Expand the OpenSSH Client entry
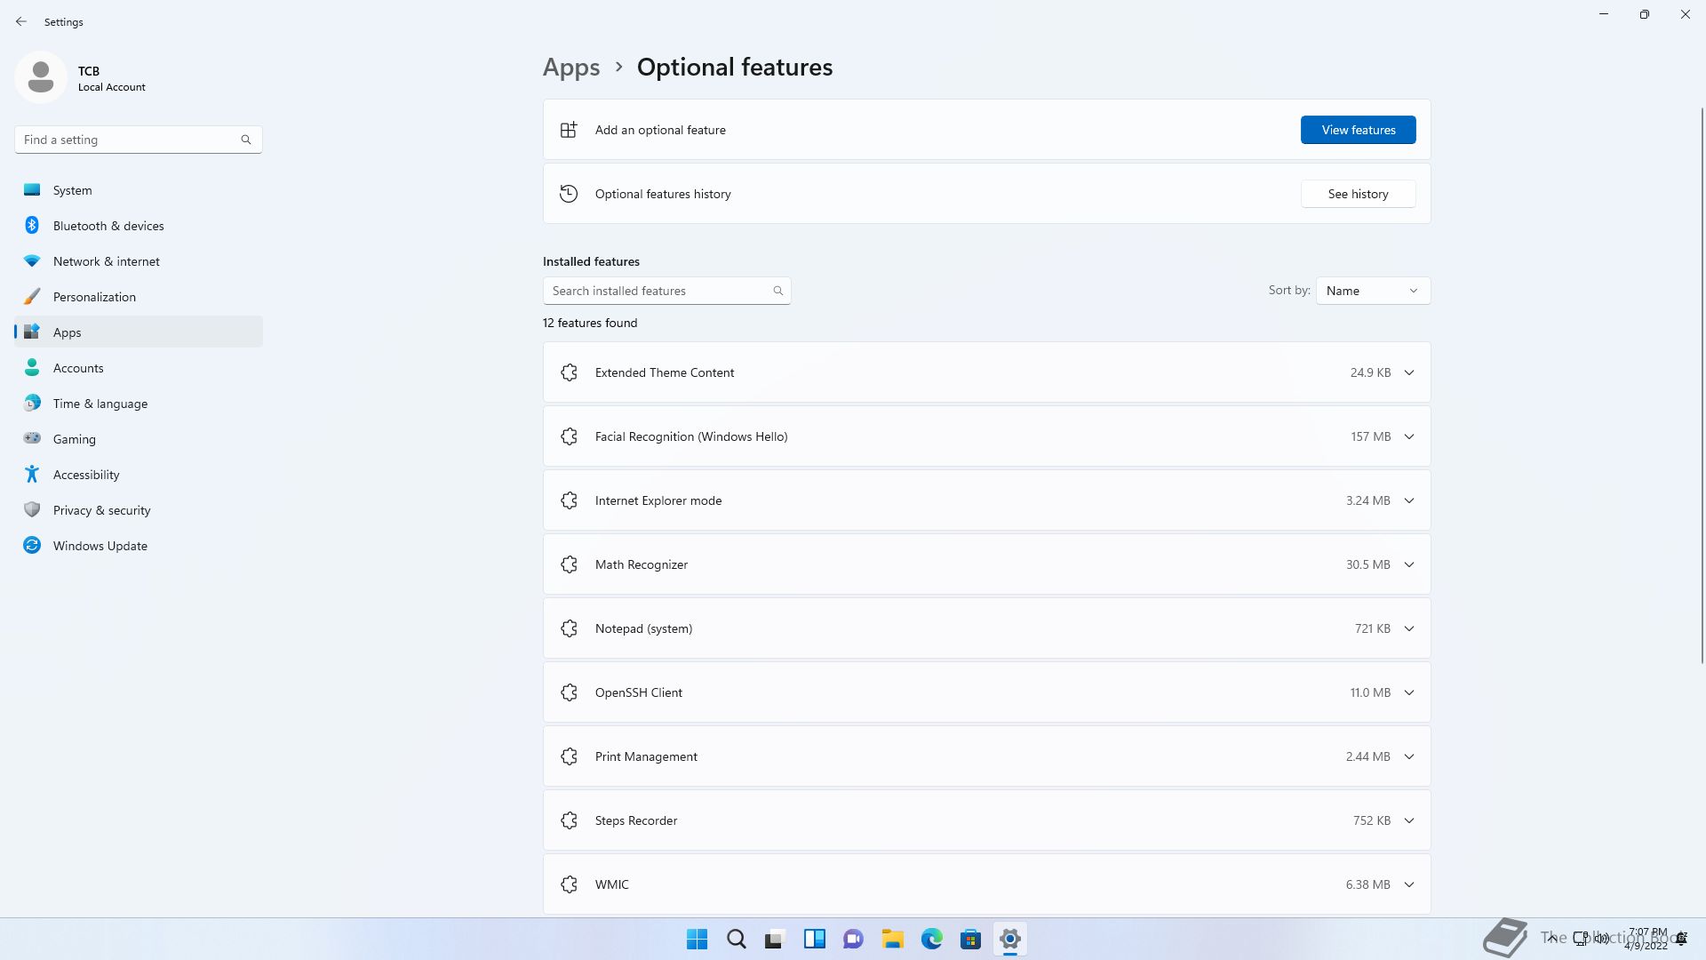Screen dimensions: 1706x960 pyautogui.click(x=1409, y=692)
